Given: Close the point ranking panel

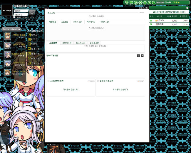Looking at the screenshot, I should pyautogui.click(x=187, y=8).
